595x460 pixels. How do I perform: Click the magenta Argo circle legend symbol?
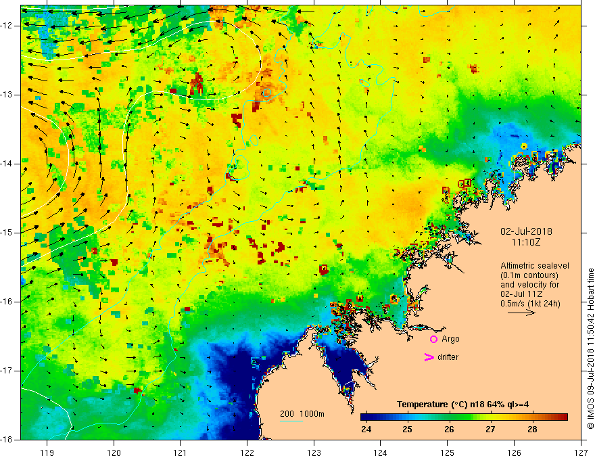coord(433,340)
